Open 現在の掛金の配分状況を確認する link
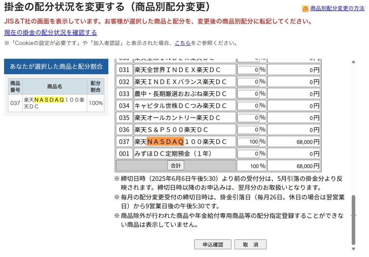This screenshot has height=257, width=369. tap(50, 33)
